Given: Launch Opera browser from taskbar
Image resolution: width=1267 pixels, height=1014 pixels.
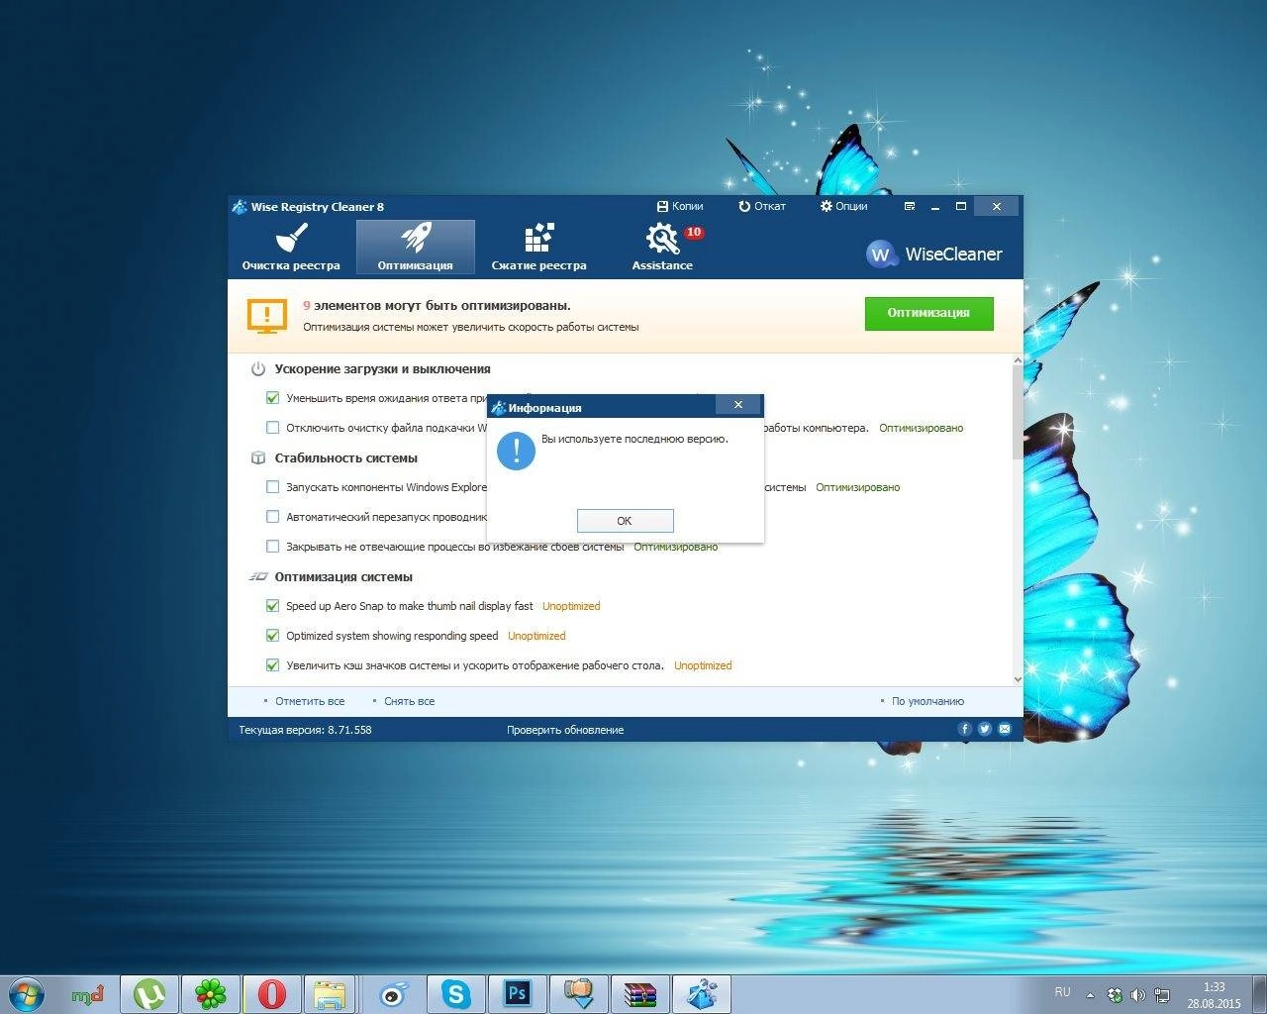Looking at the screenshot, I should click(272, 994).
